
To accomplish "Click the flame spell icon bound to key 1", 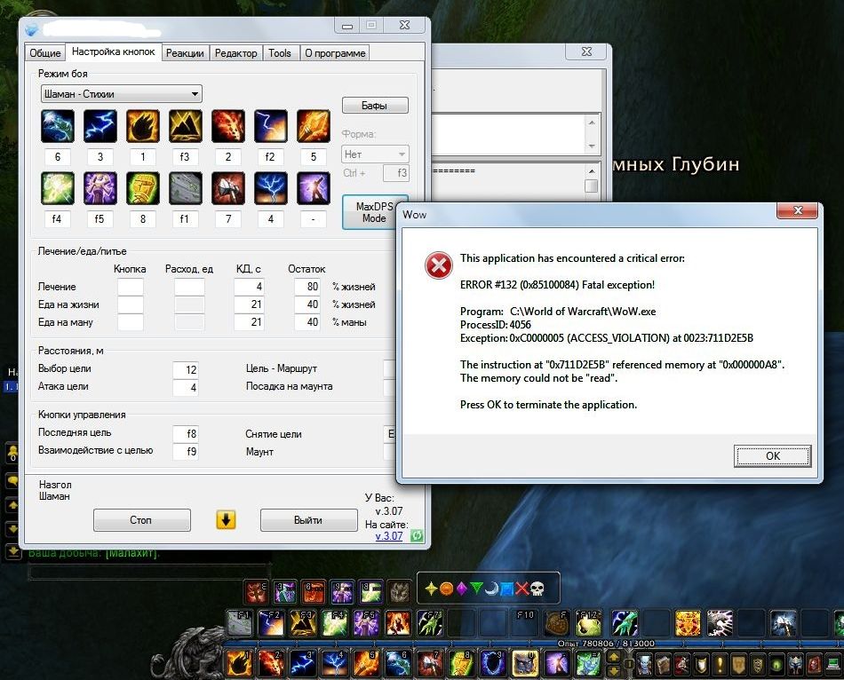I will [x=143, y=127].
